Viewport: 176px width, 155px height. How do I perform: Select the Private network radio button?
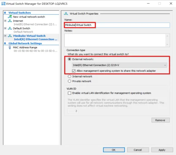(69, 81)
